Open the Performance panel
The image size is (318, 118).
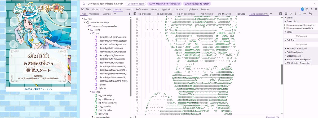pyautogui.click(x=142, y=9)
